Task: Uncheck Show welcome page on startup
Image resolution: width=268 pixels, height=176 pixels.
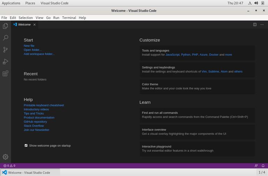Action: coord(26,146)
